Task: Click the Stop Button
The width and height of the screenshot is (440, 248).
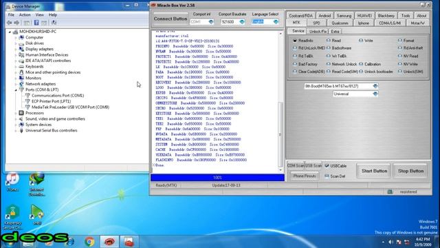Action: tap(410, 171)
